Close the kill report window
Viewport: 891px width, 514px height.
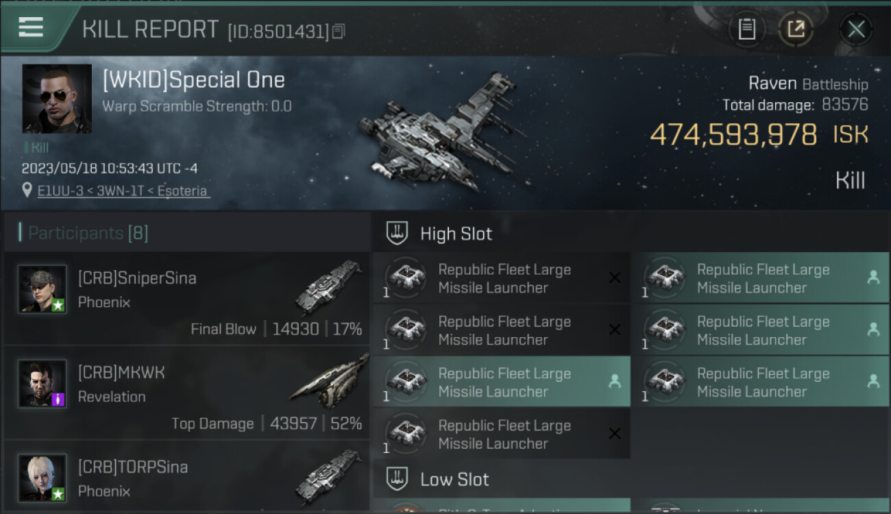(x=856, y=29)
